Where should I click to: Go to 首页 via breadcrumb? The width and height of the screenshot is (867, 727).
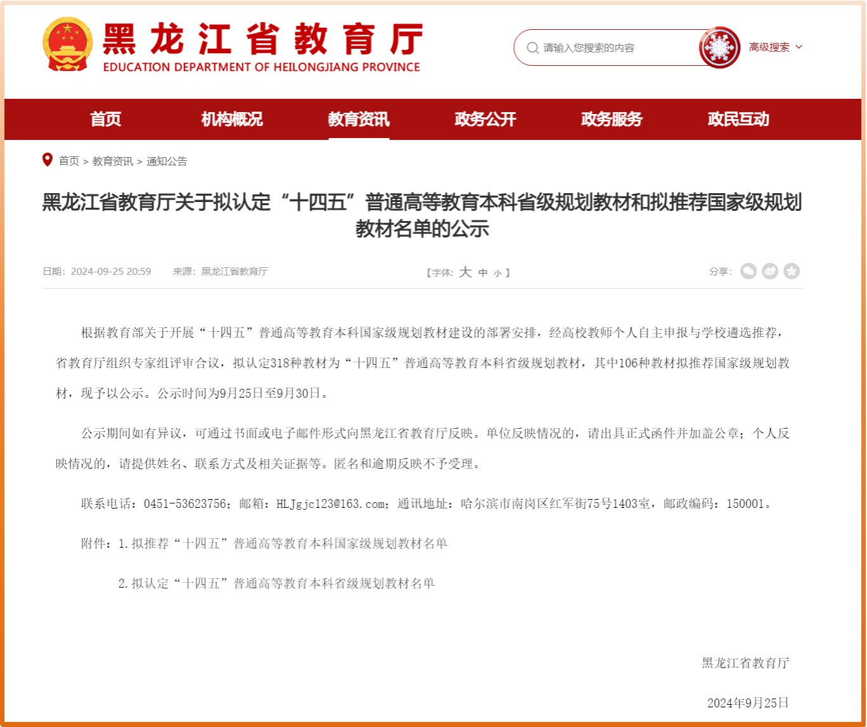[69, 161]
